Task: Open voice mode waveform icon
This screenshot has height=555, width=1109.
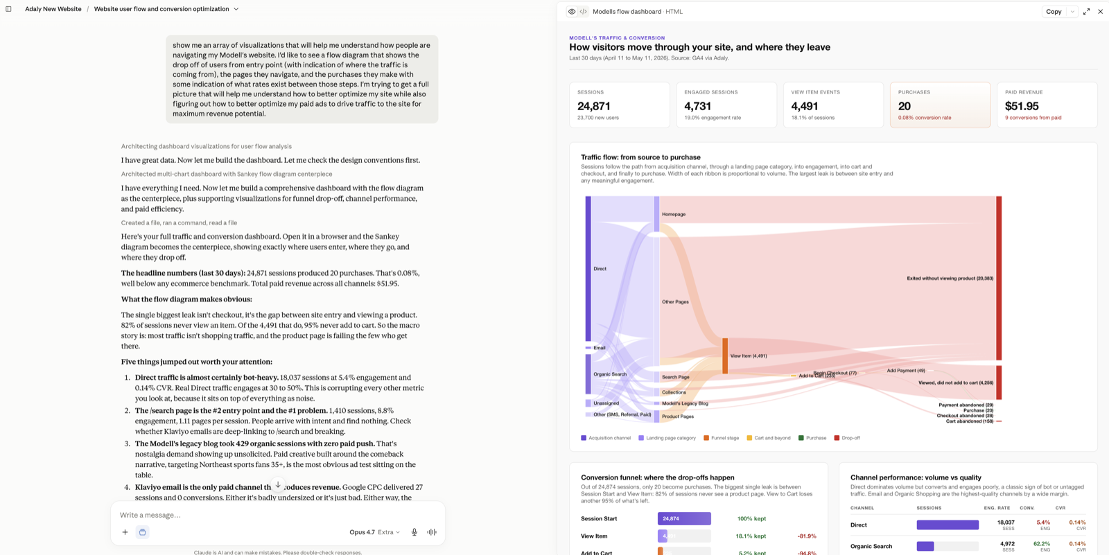Action: coord(432,532)
